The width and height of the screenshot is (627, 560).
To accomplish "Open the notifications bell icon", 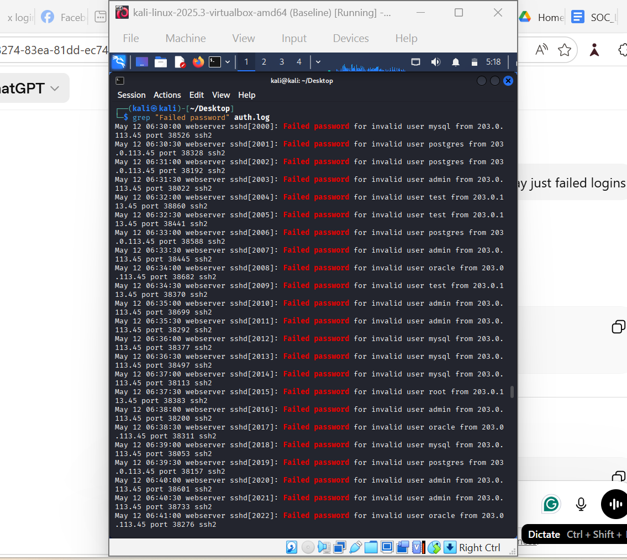I will (455, 62).
